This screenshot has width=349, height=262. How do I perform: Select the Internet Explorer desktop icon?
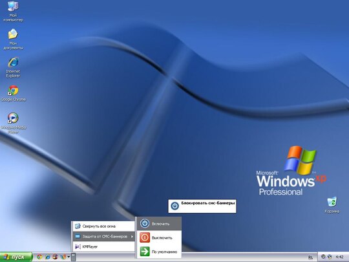coord(13,67)
